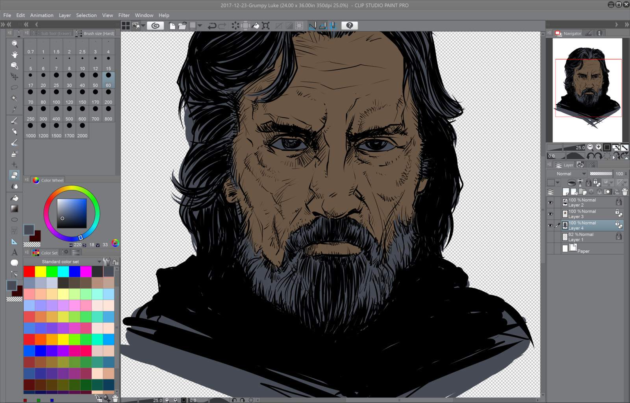Switch to the Sub Tool [Eraser] tab

pos(52,33)
